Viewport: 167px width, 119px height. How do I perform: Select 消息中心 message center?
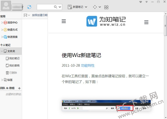point(11,23)
